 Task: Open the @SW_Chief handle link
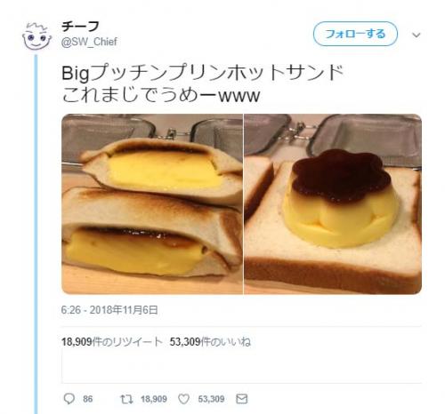(89, 42)
